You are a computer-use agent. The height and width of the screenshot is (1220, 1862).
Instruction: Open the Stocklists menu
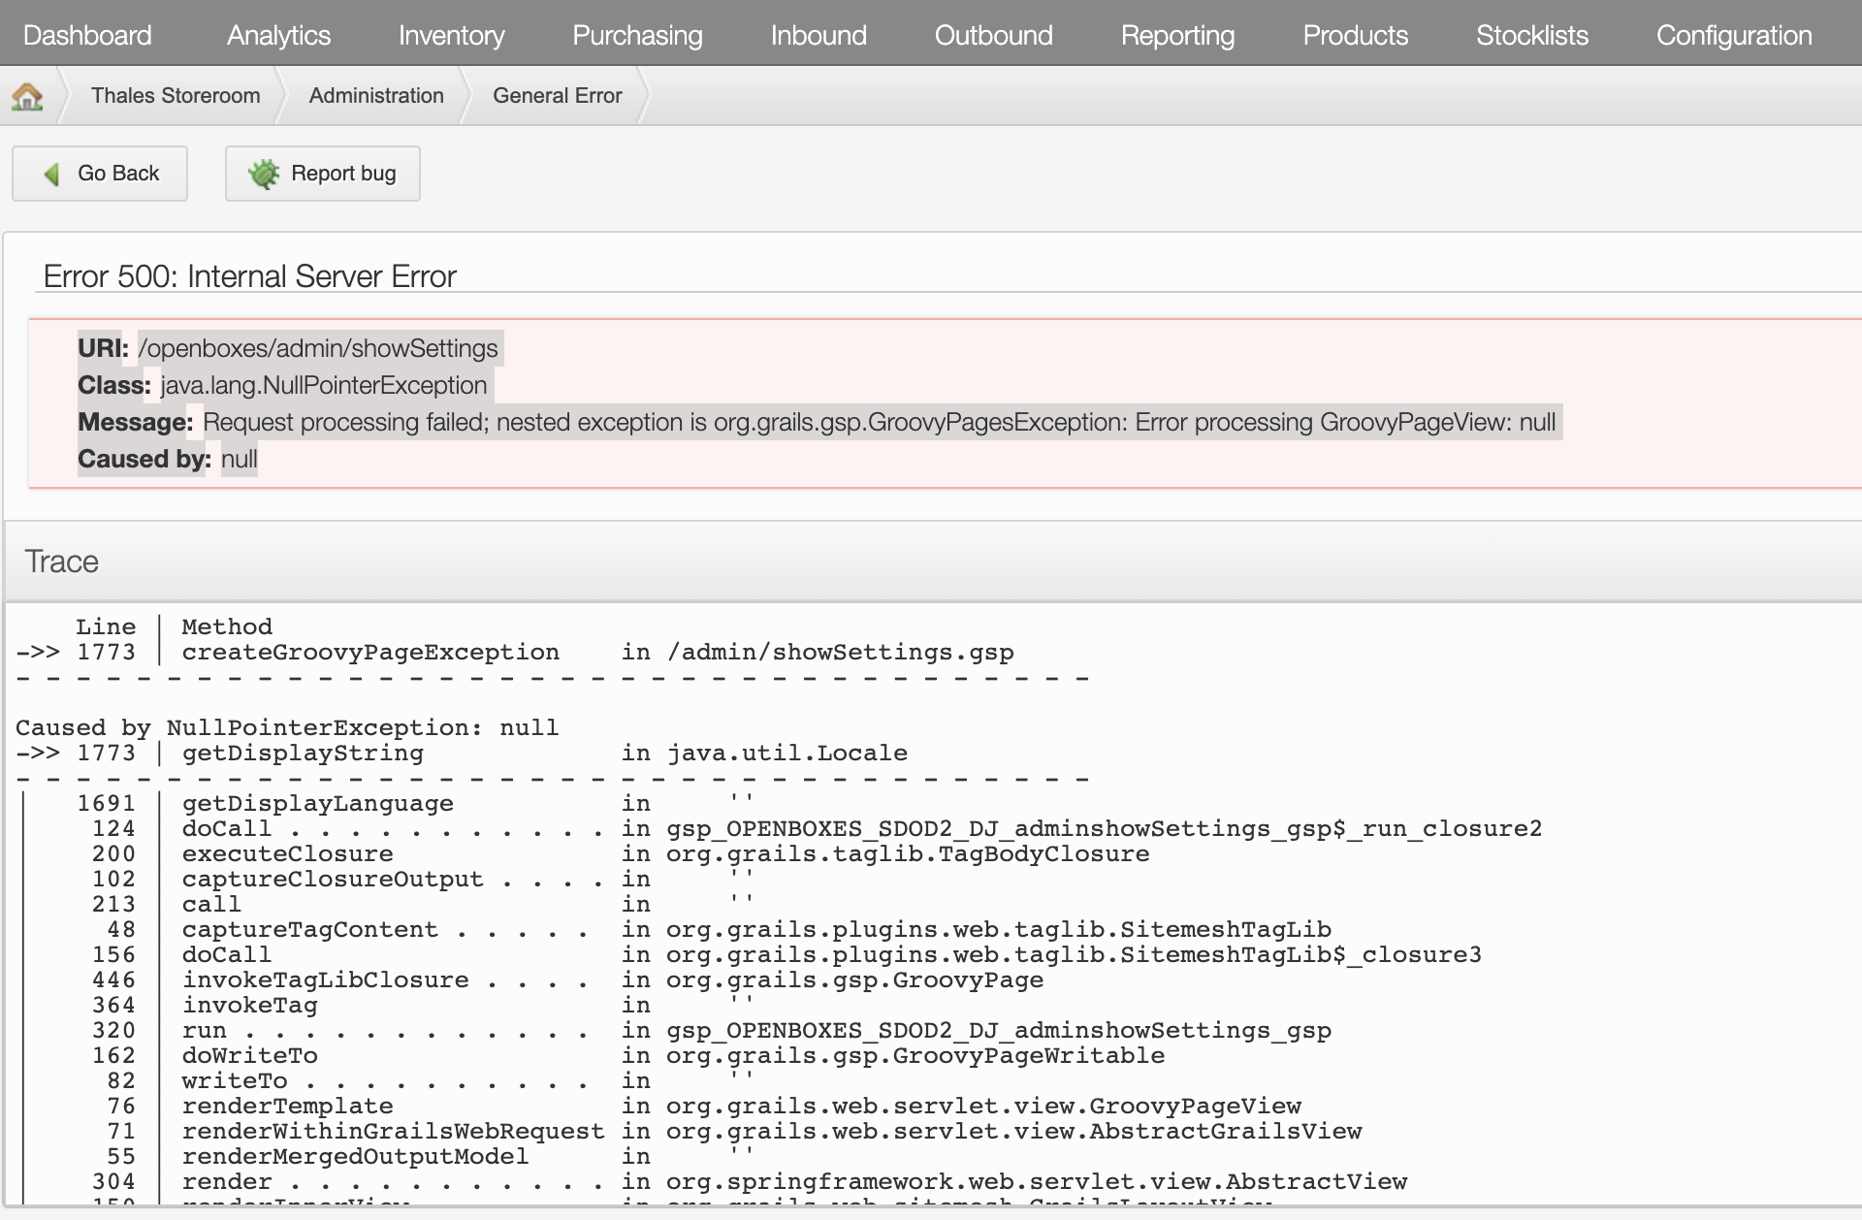pos(1532,35)
